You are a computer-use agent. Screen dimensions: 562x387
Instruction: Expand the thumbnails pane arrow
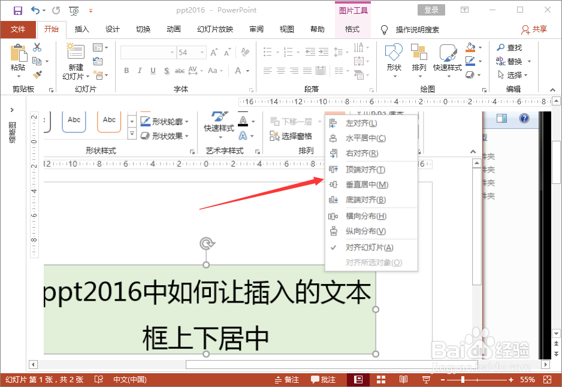tap(12, 110)
